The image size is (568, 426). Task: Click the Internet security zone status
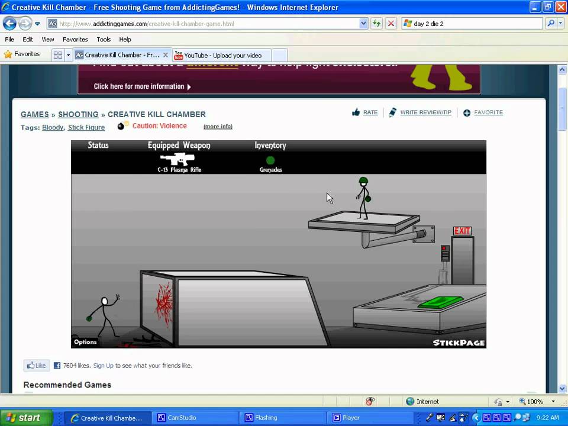[x=422, y=401]
